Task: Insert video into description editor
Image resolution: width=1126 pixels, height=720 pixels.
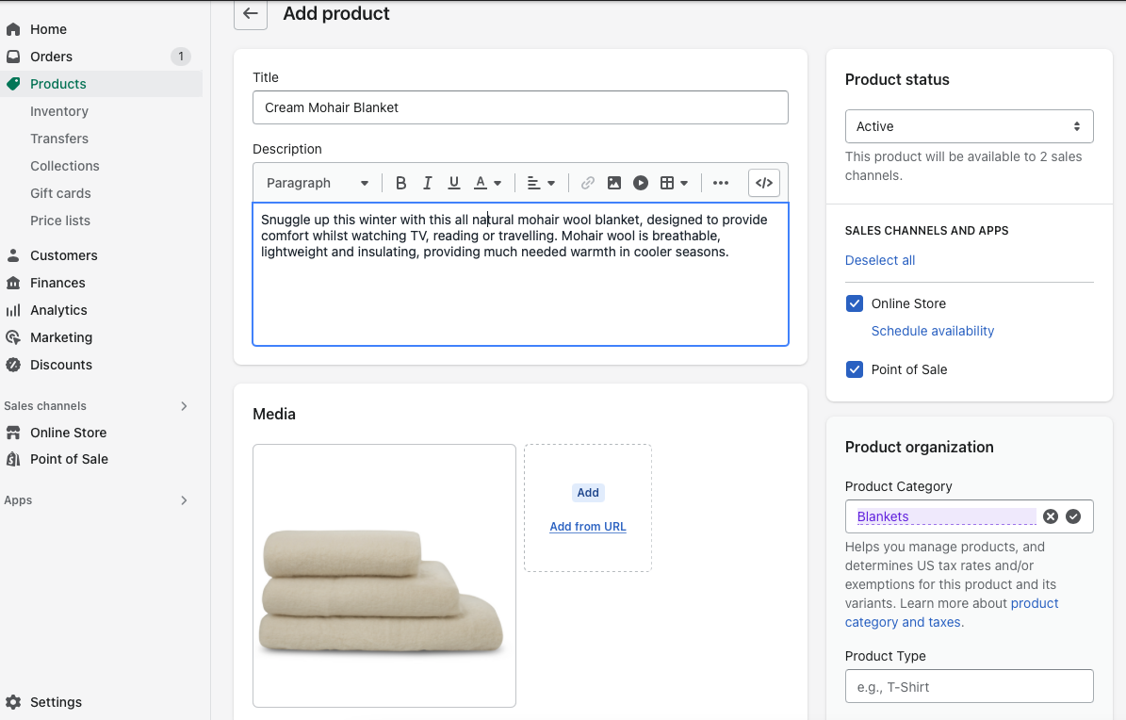Action: click(640, 183)
